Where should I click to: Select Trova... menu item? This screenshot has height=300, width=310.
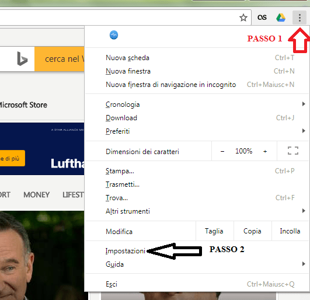(x=197, y=198)
